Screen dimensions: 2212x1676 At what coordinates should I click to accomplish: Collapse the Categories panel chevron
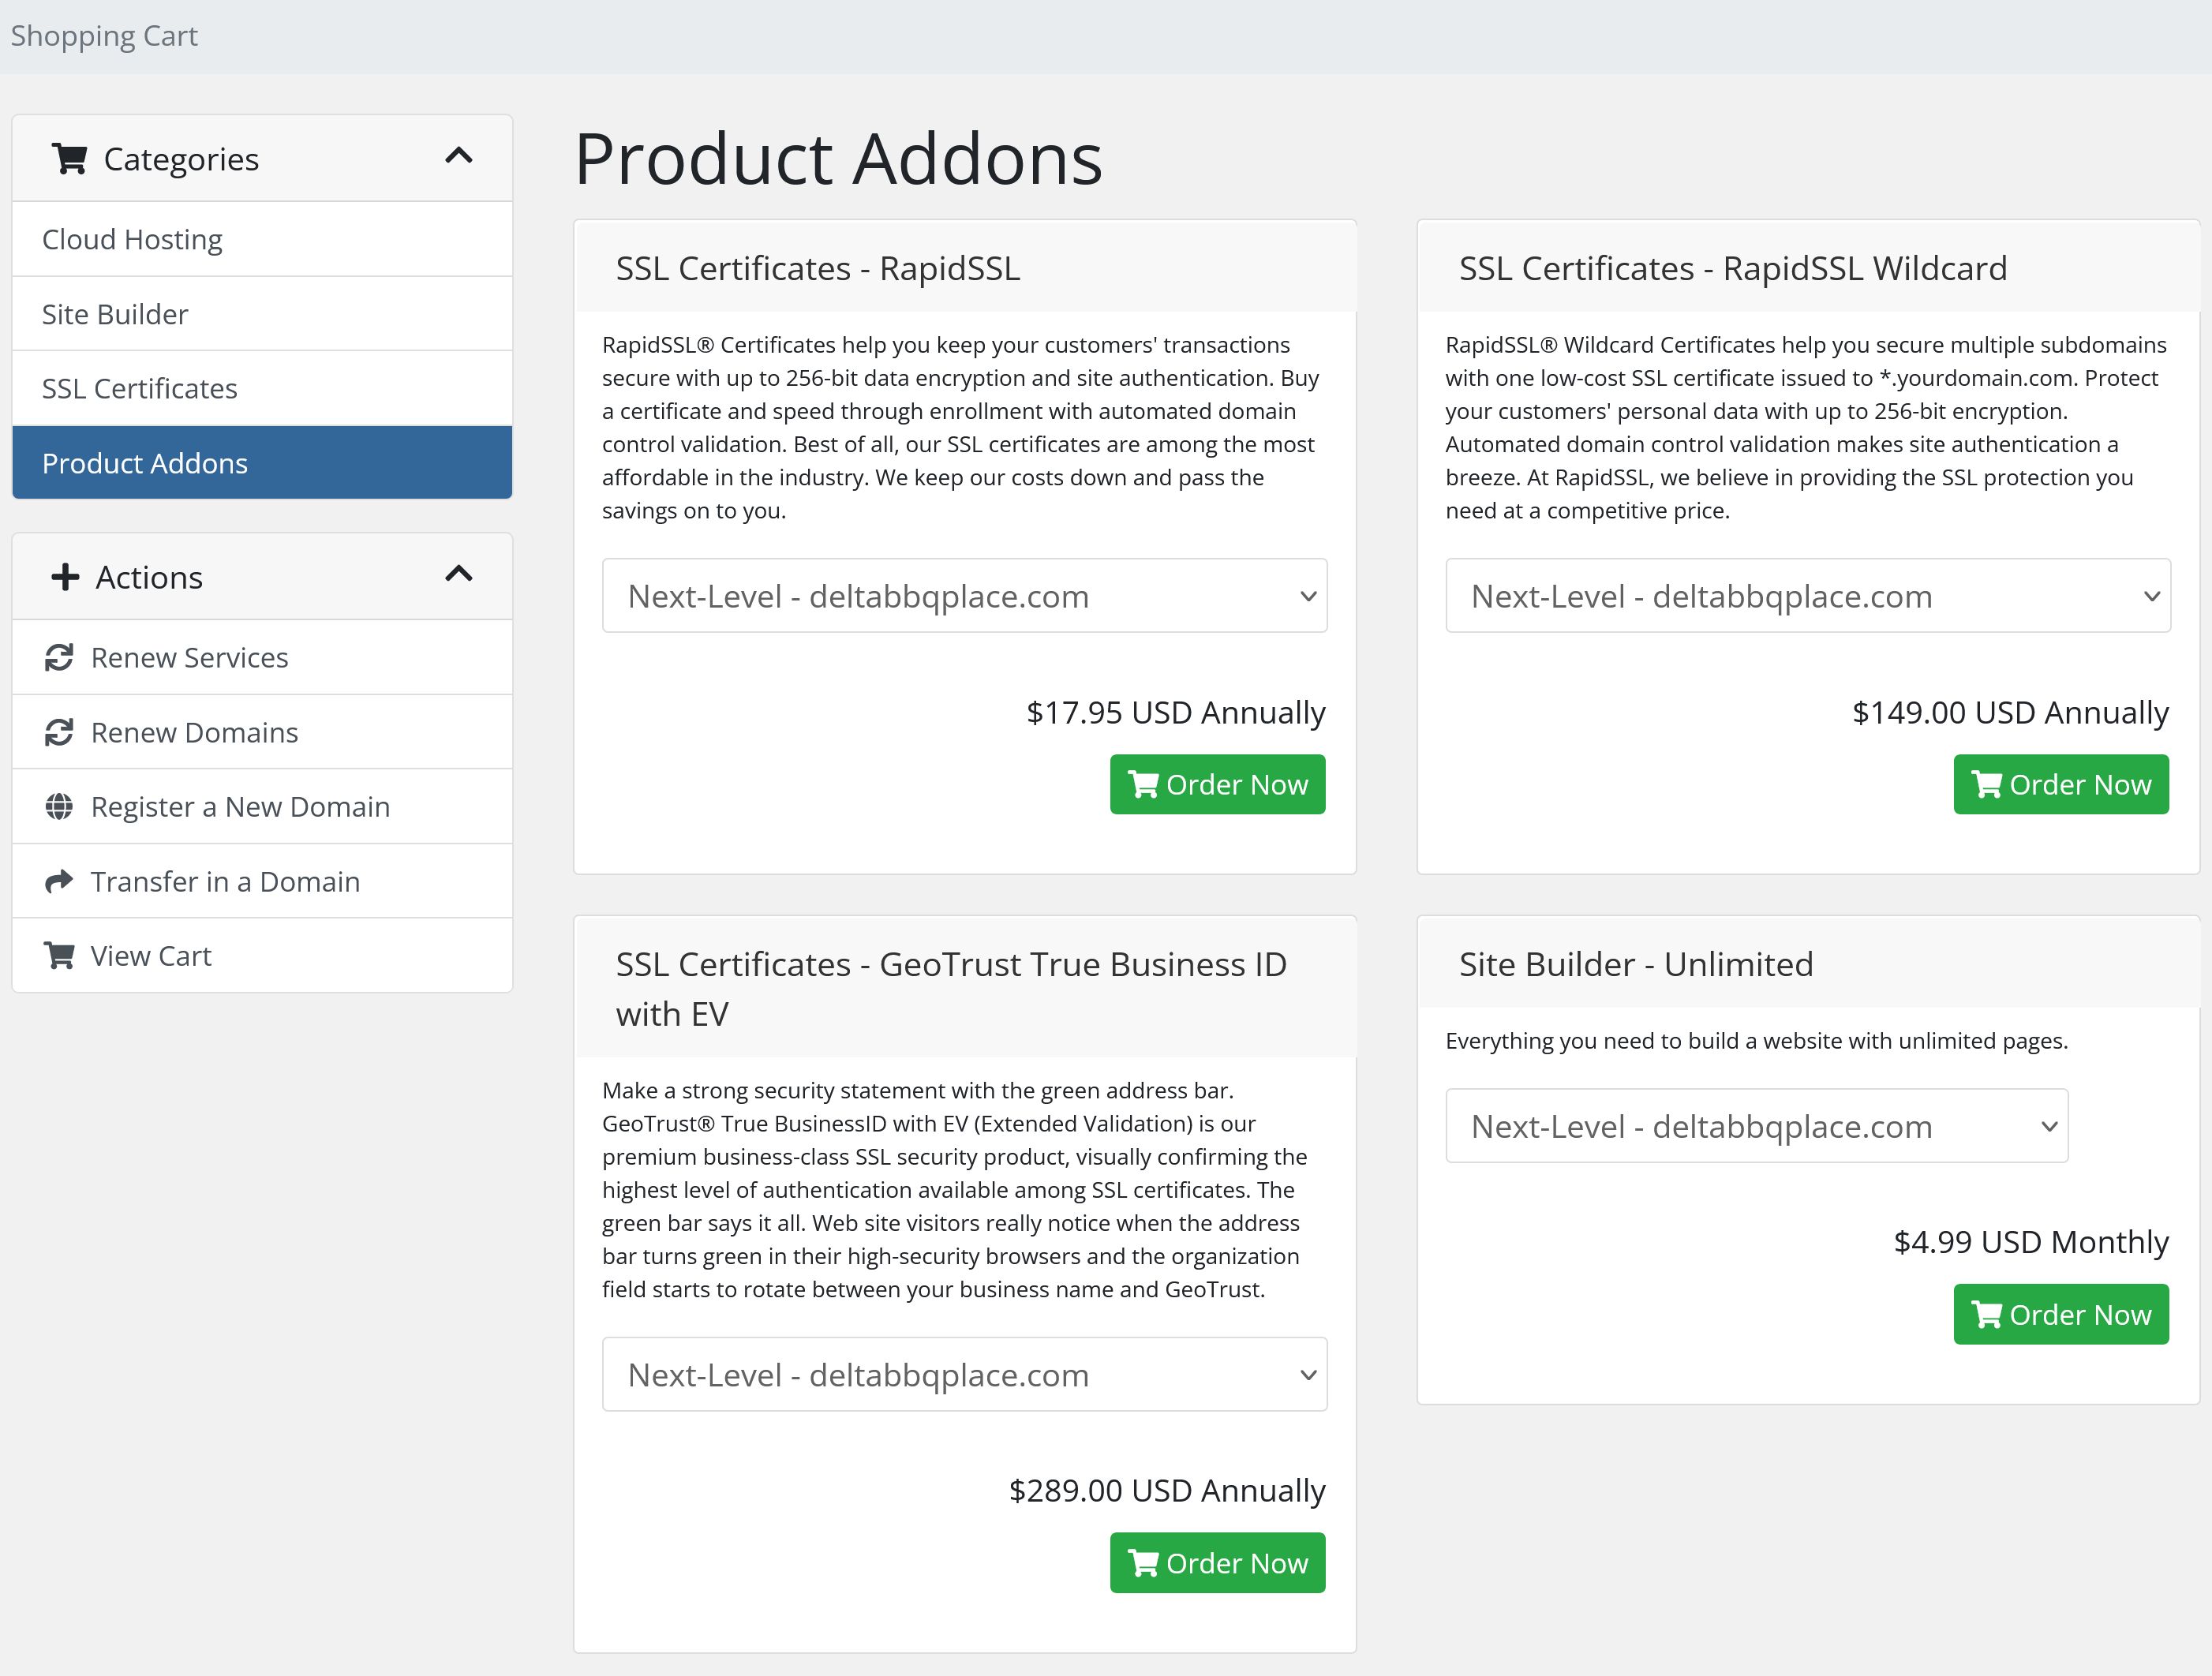click(x=458, y=156)
